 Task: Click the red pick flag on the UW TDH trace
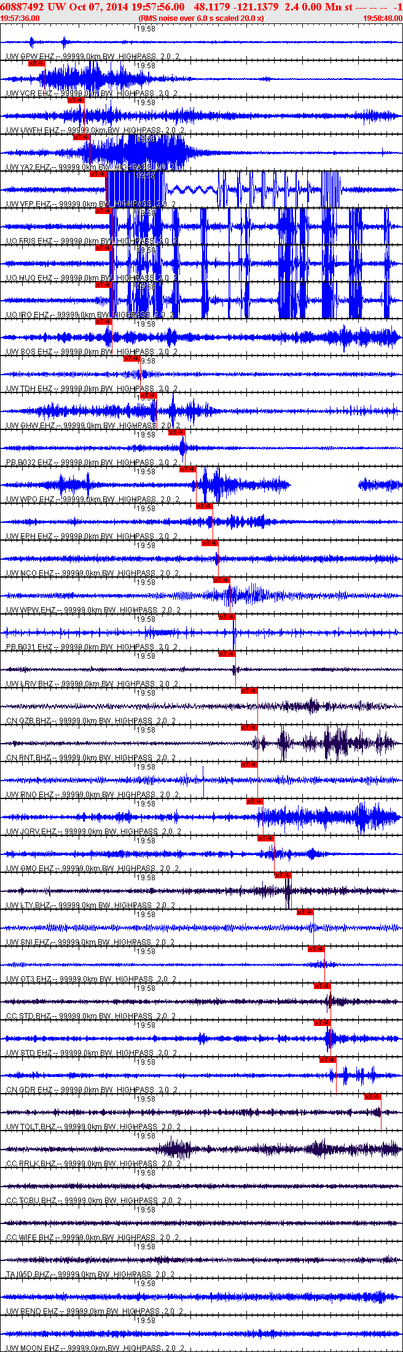131,359
